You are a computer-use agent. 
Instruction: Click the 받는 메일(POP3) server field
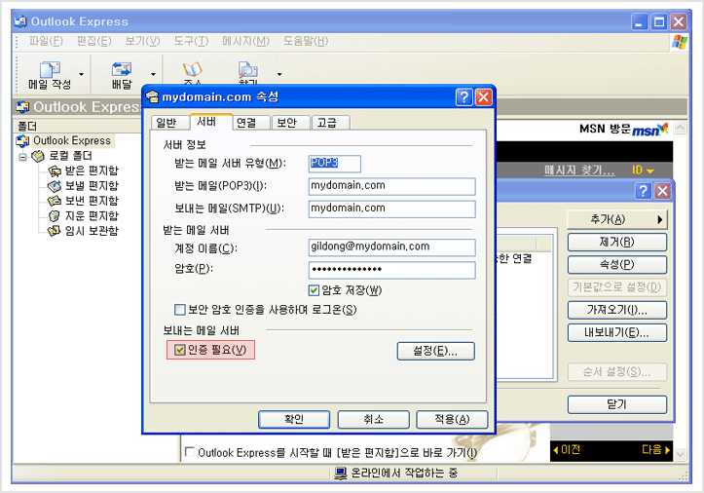pos(391,186)
